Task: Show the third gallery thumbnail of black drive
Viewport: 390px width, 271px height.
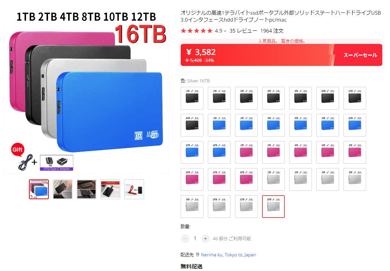Action: [x=87, y=189]
